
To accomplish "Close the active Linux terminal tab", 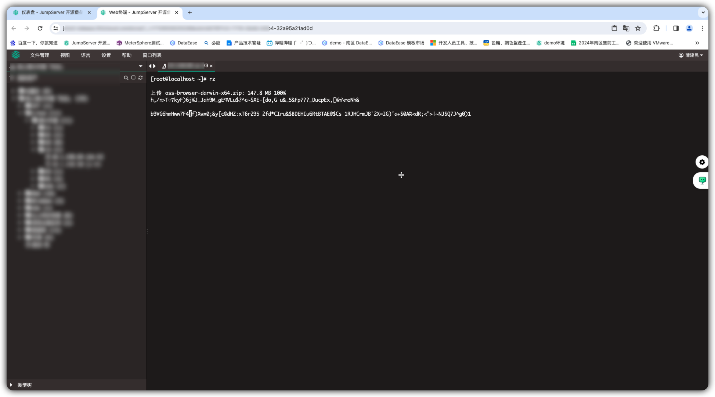I will 211,66.
